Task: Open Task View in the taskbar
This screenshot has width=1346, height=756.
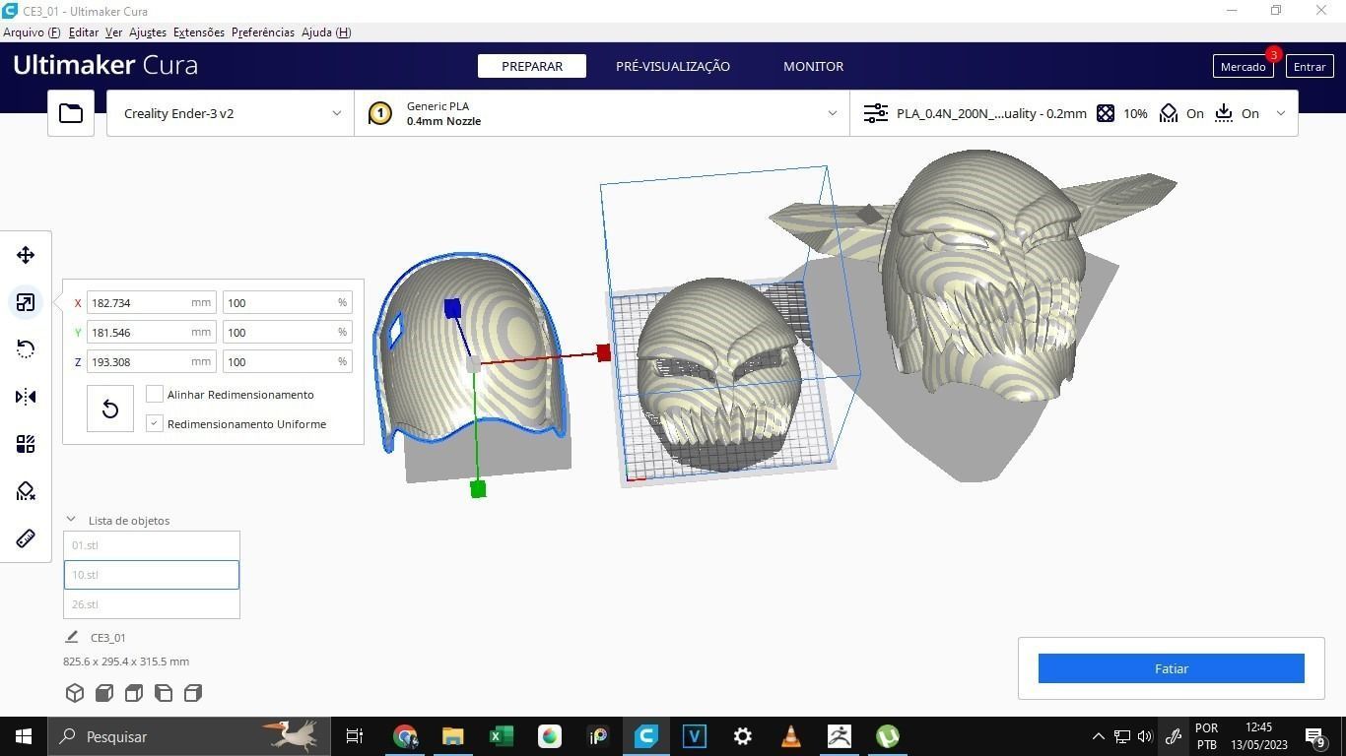Action: (355, 736)
